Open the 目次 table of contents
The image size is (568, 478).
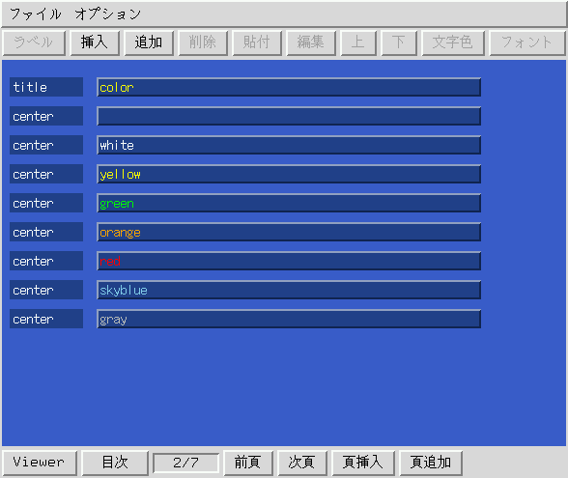coord(115,463)
